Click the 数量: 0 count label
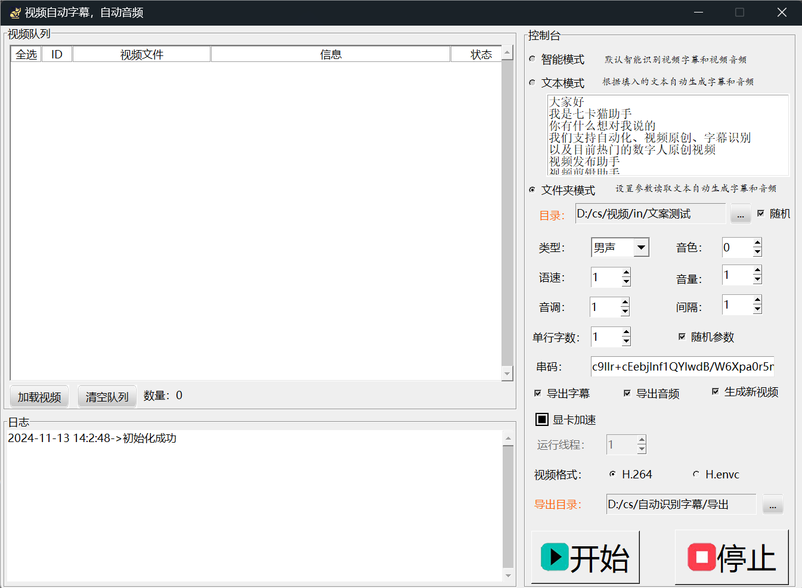802x588 pixels. 163,396
